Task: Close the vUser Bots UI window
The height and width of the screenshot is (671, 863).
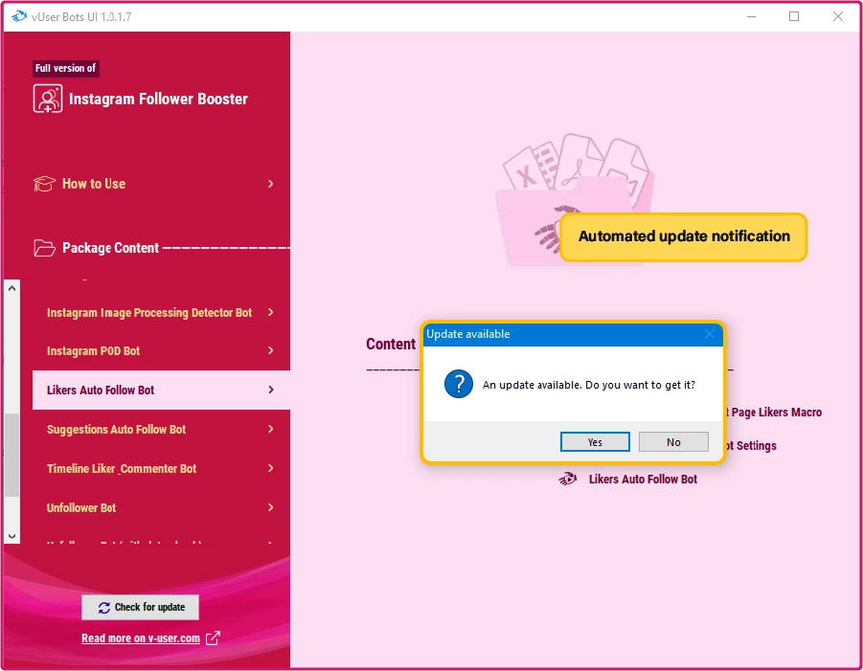Action: click(838, 16)
